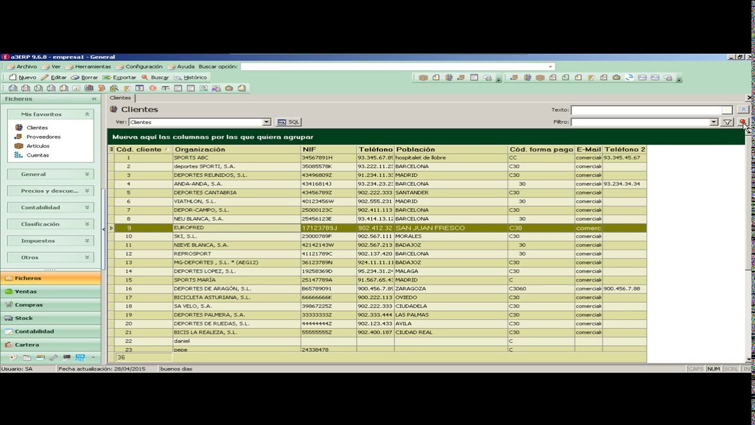Choose Exportar in the toolbar

(119, 77)
